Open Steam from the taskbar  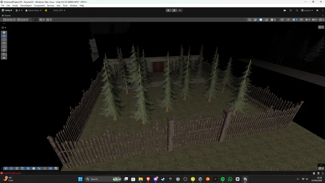point(163,179)
